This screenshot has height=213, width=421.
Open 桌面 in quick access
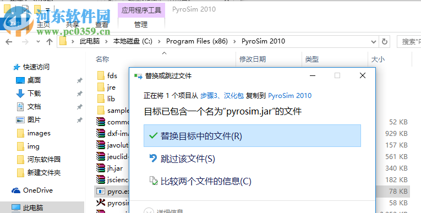click(34, 80)
